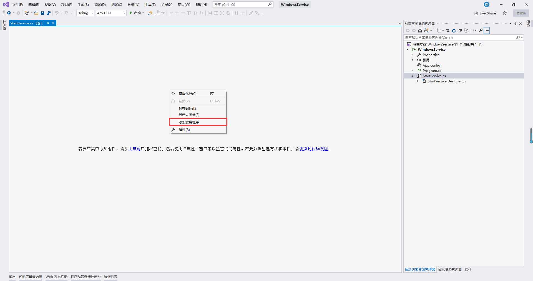Toggle the Preview Selected Items button

click(487, 31)
